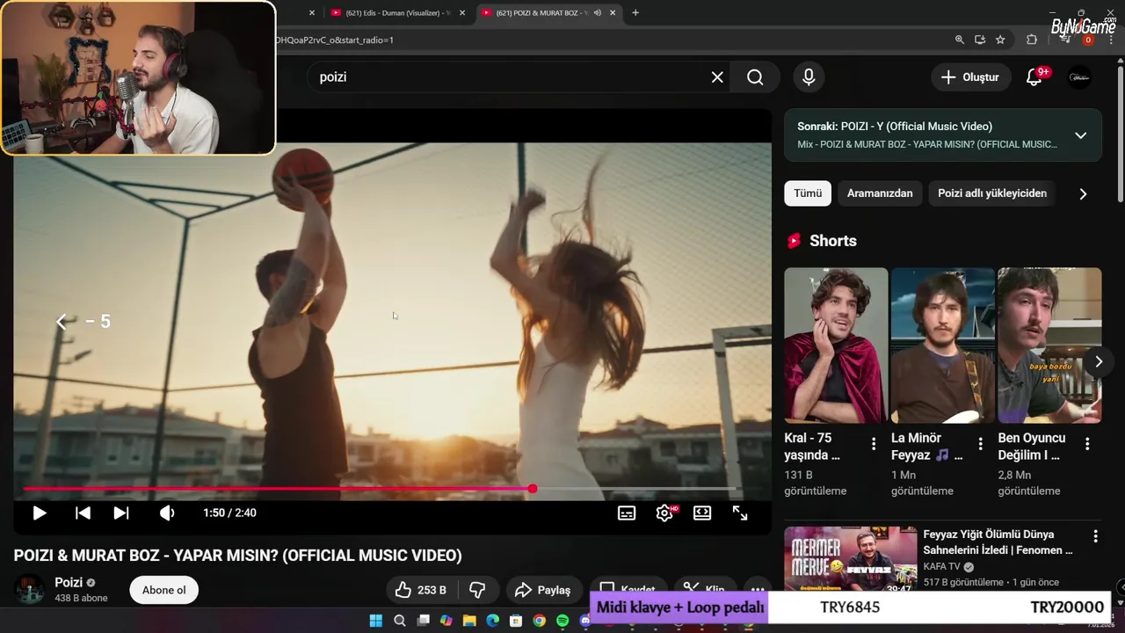Skip to the next video in player

click(x=121, y=513)
